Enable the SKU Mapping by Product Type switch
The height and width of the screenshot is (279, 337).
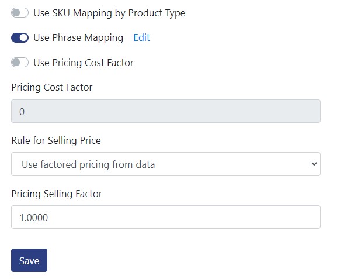[20, 13]
